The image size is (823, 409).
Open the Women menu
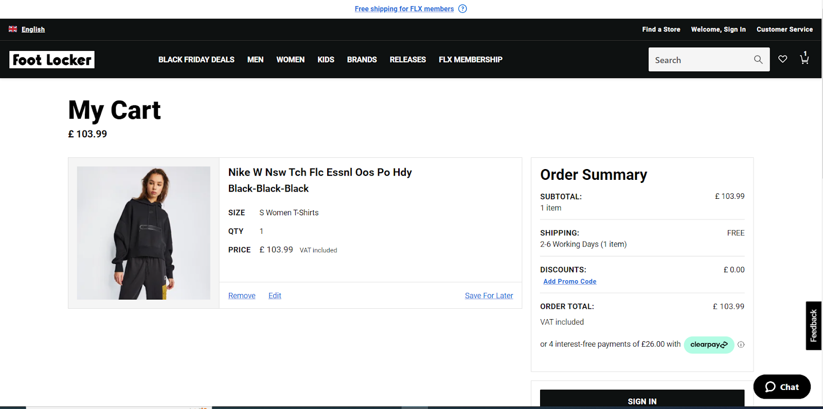[x=290, y=60]
